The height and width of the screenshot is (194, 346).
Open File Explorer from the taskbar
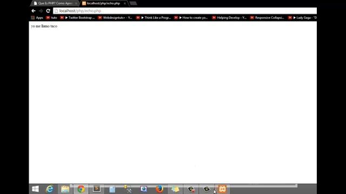pos(65,189)
